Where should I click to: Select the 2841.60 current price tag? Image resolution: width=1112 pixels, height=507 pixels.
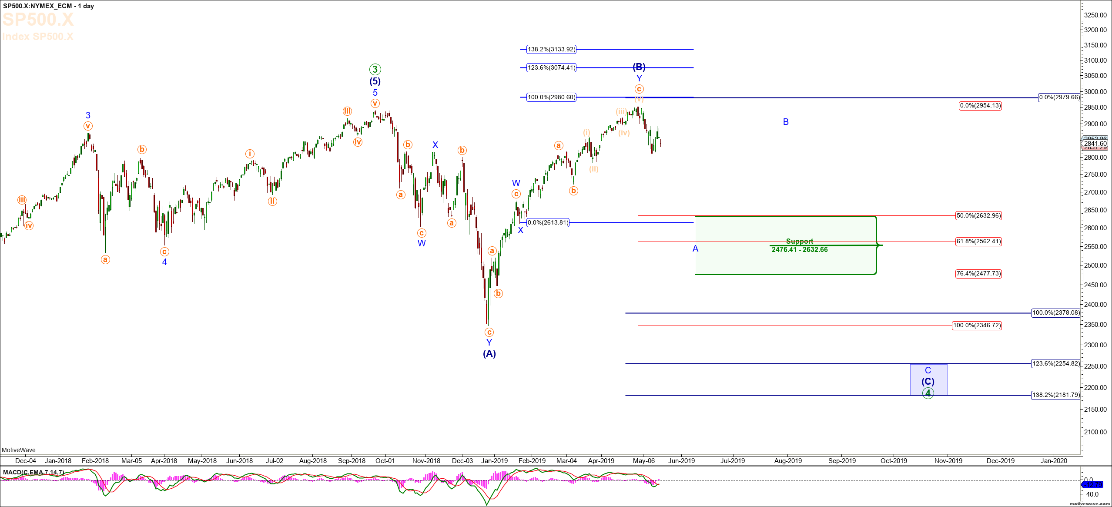1095,144
